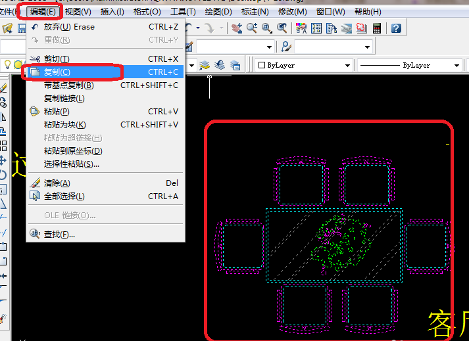Click the layer states manager icon
The width and height of the screenshot is (469, 341).
coord(234,65)
